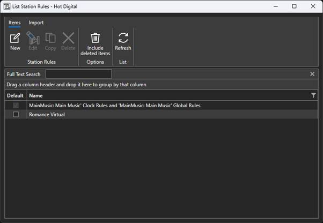The image size is (323, 223).
Task: Select the MainMusic Clock Rules row
Action: [x=161, y=105]
